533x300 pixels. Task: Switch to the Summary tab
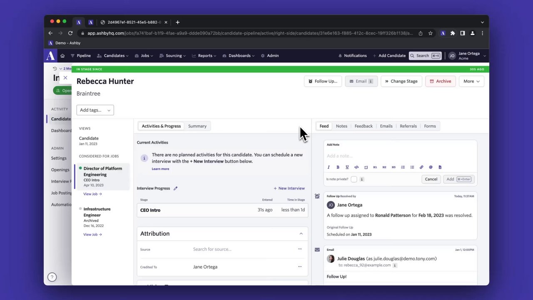coord(197,126)
